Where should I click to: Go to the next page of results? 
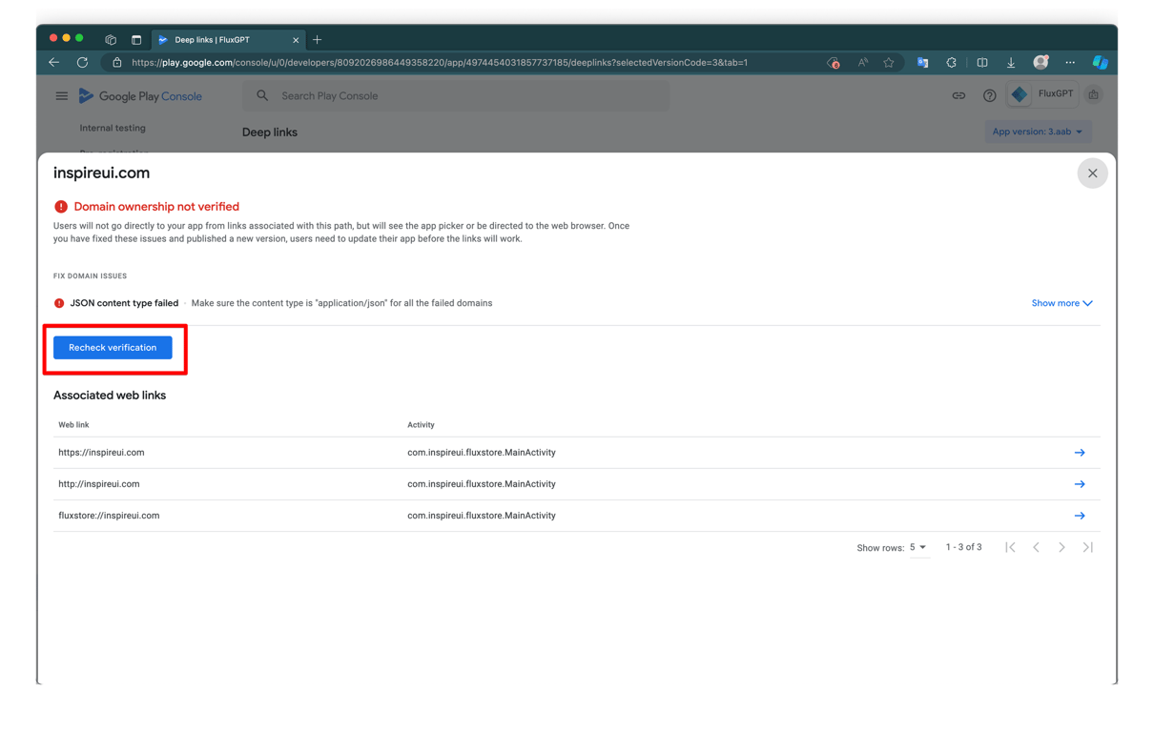tap(1061, 547)
